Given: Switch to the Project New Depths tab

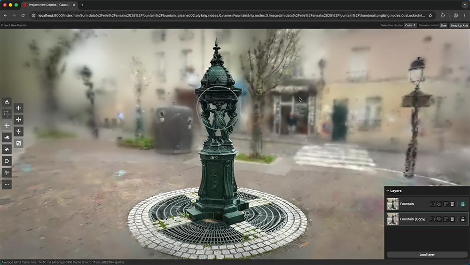Looking at the screenshot, I should 47,5.
